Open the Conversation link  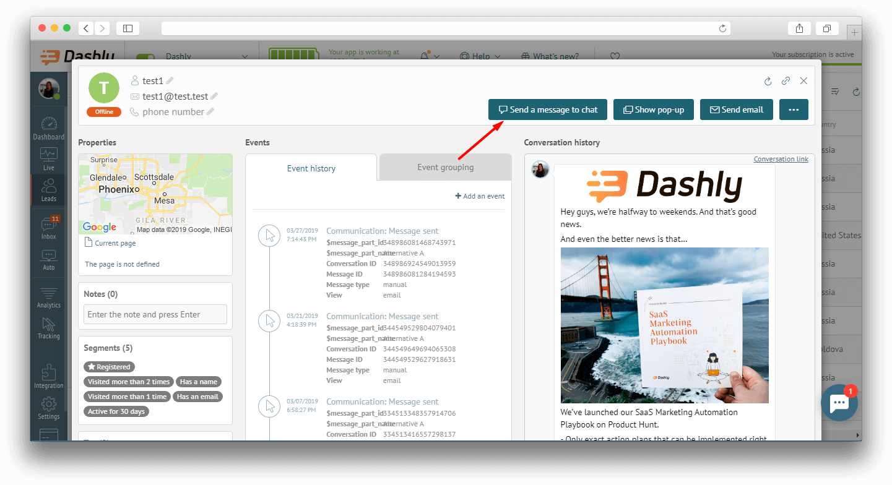tap(781, 159)
